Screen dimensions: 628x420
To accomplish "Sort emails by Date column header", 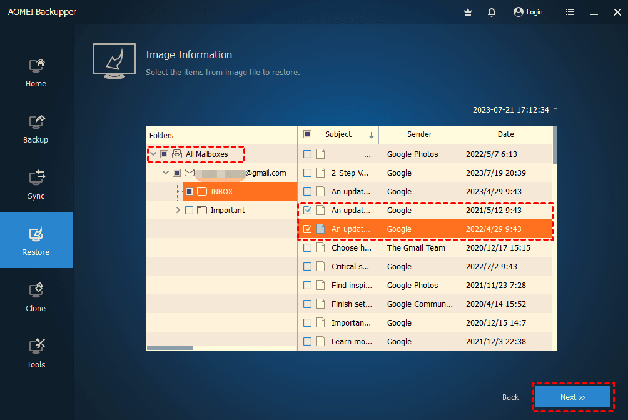I will [x=505, y=134].
